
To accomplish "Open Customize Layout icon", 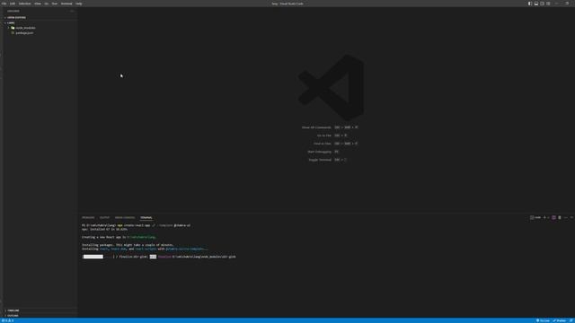I will (x=548, y=4).
